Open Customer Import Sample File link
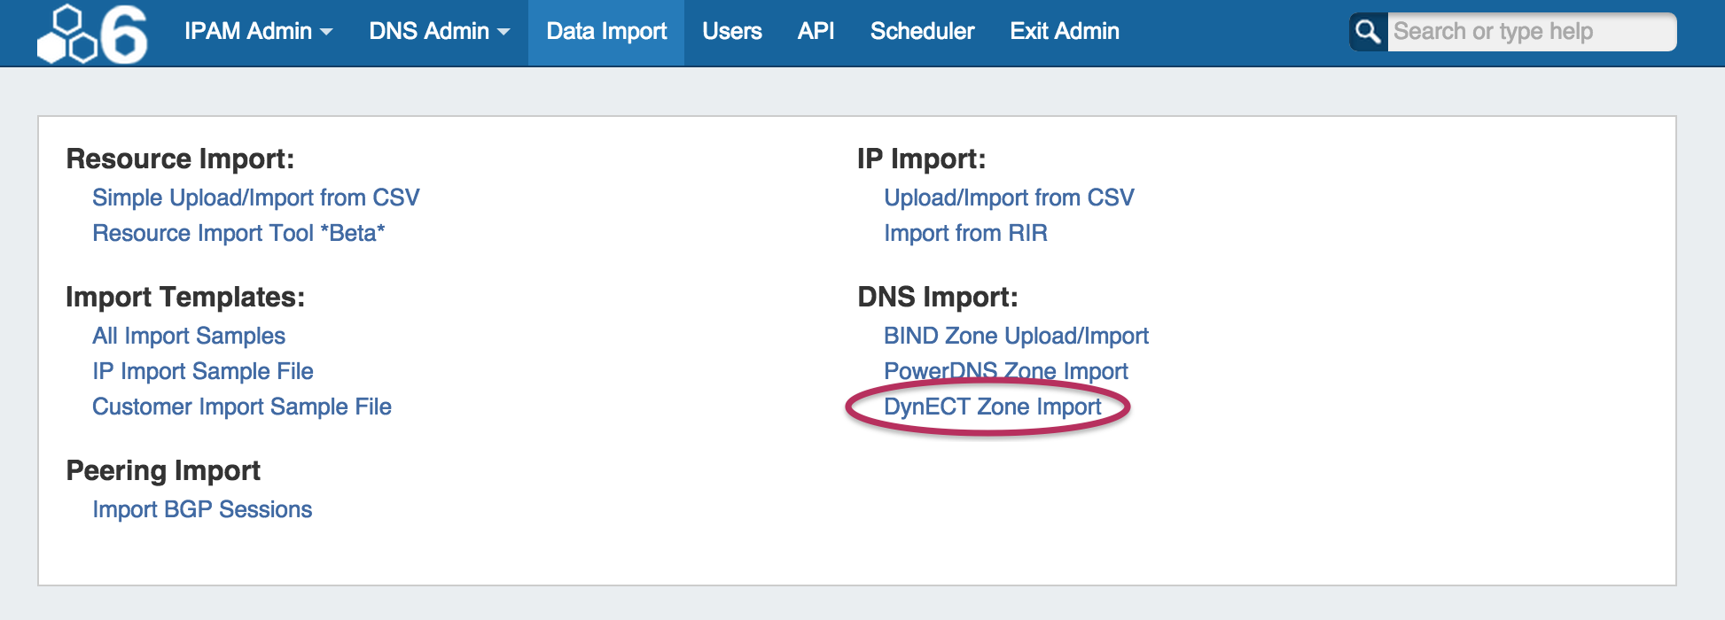1725x620 pixels. click(242, 407)
